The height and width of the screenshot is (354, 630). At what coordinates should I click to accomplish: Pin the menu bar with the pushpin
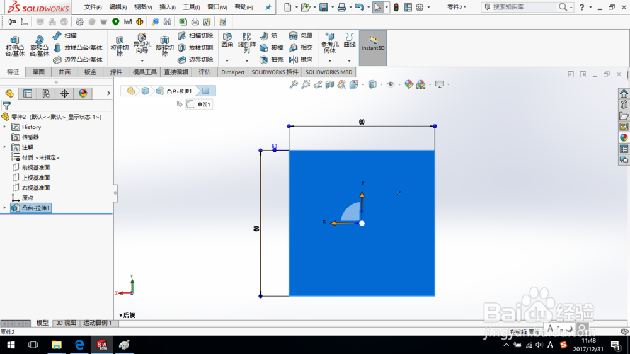click(x=268, y=7)
